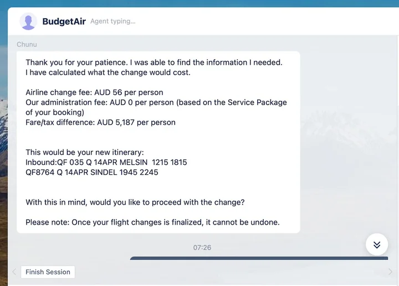The height and width of the screenshot is (286, 399).
Task: Click the "would you like to proceed" question
Action: pos(135,202)
